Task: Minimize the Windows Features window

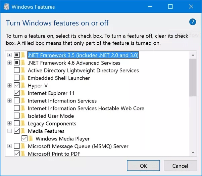Action: pos(150,6)
